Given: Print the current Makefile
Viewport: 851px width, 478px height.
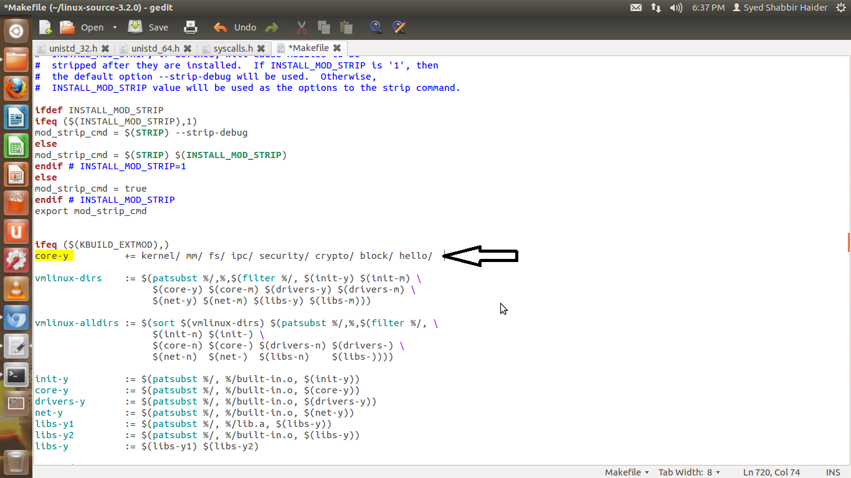Looking at the screenshot, I should tap(190, 27).
